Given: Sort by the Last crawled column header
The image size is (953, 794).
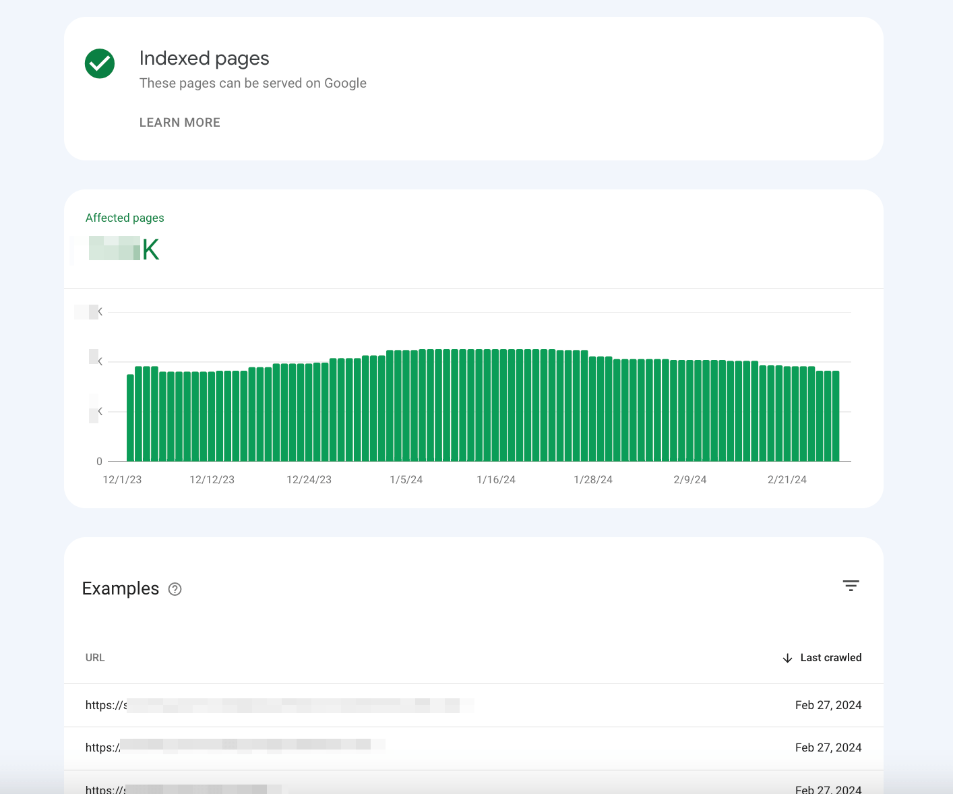Looking at the screenshot, I should coord(831,658).
